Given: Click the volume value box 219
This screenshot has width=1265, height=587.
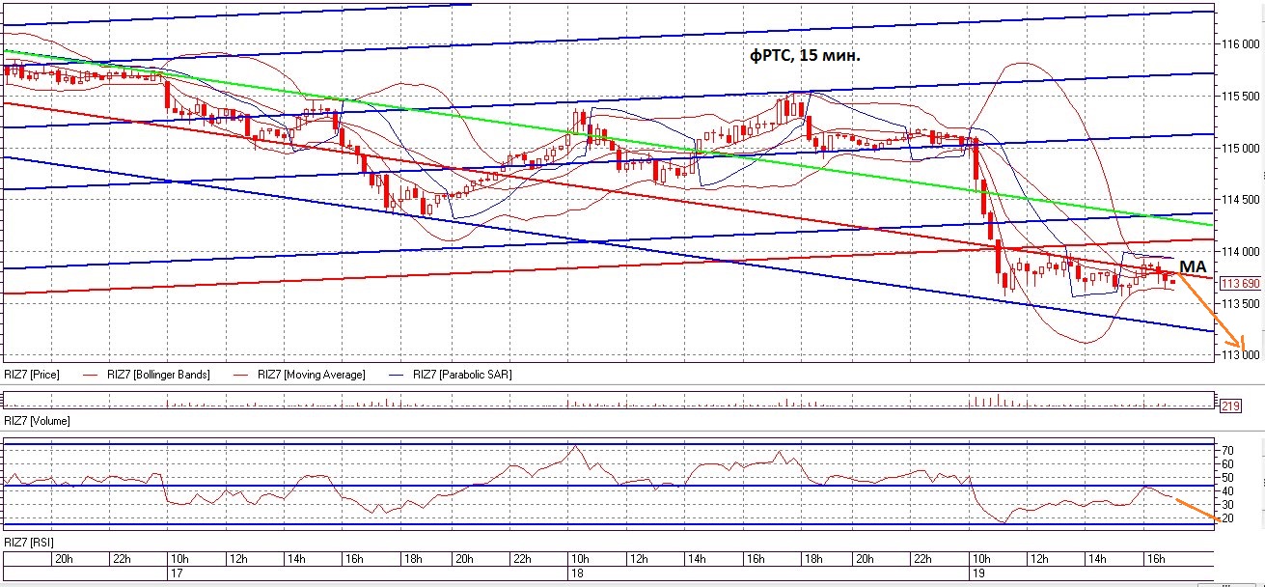Looking at the screenshot, I should [x=1229, y=405].
